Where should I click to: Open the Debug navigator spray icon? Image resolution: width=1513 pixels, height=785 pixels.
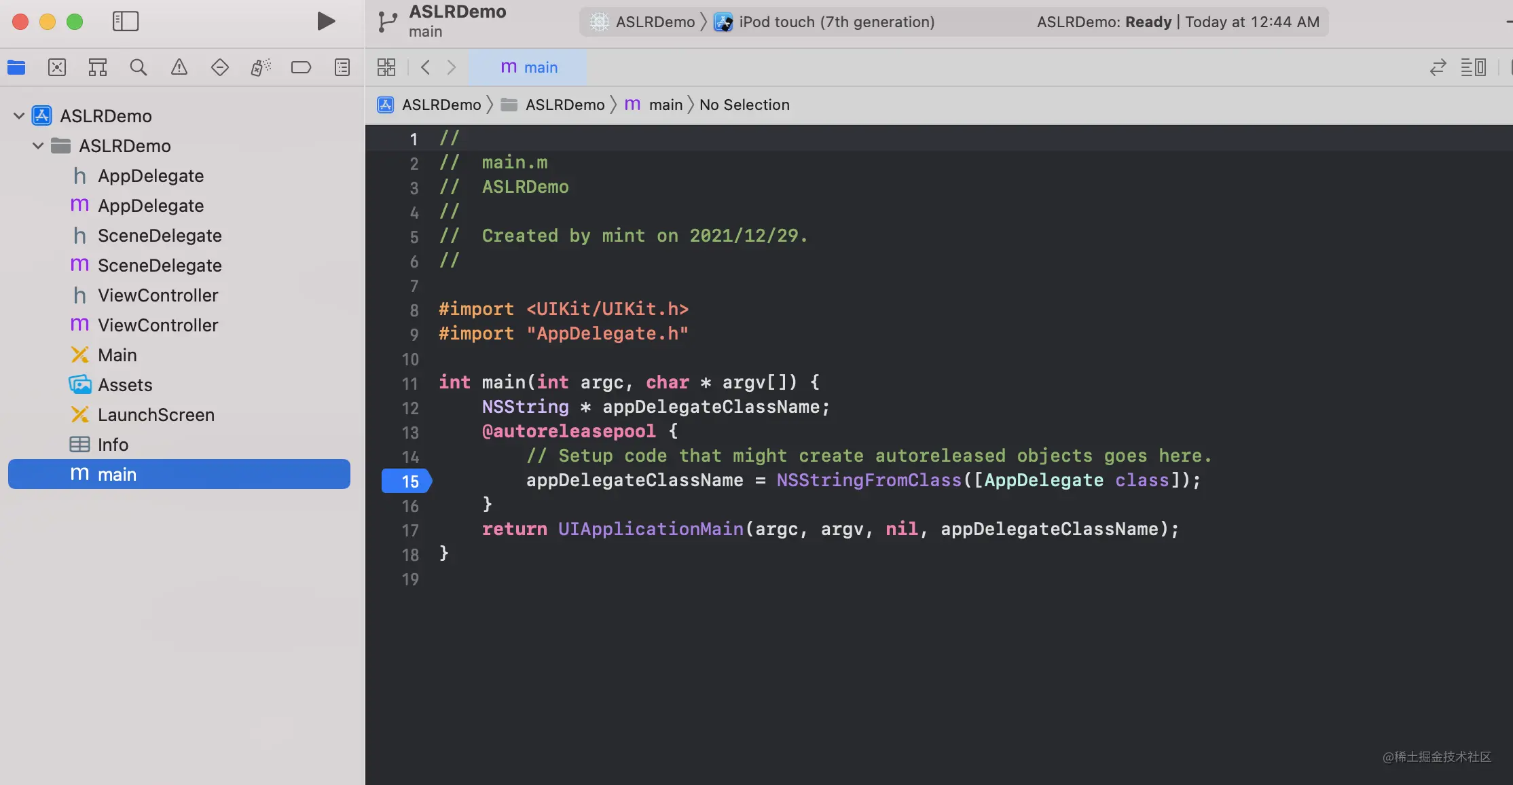tap(261, 67)
